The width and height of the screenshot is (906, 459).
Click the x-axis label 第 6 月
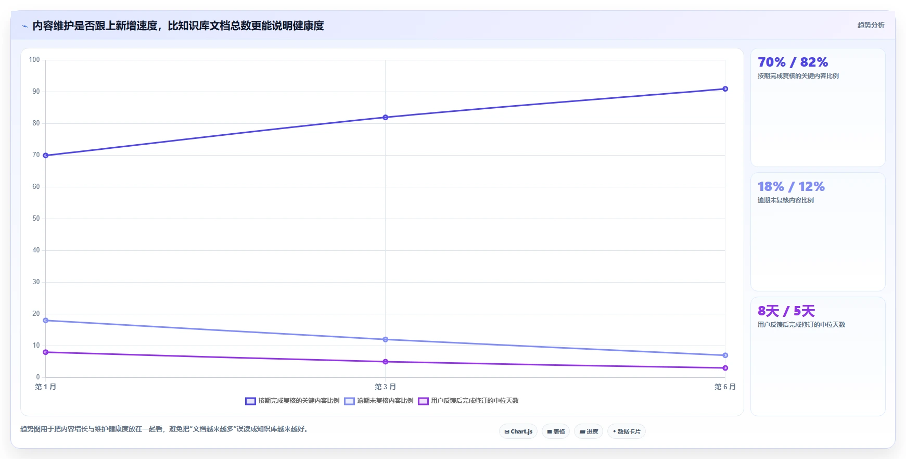pos(725,387)
